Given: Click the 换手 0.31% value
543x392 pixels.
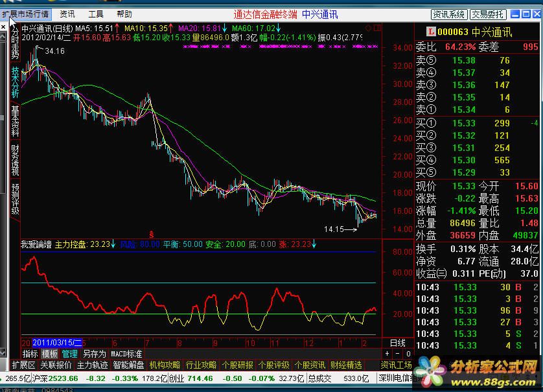Looking at the screenshot, I should (463, 249).
